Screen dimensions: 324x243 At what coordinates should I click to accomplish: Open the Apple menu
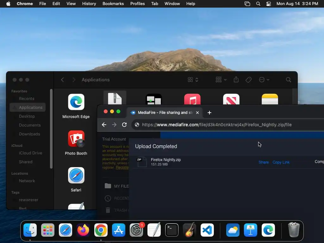click(x=8, y=4)
